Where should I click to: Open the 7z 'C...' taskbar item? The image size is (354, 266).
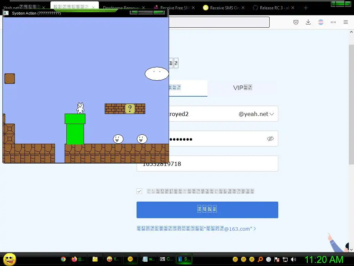tap(166, 259)
